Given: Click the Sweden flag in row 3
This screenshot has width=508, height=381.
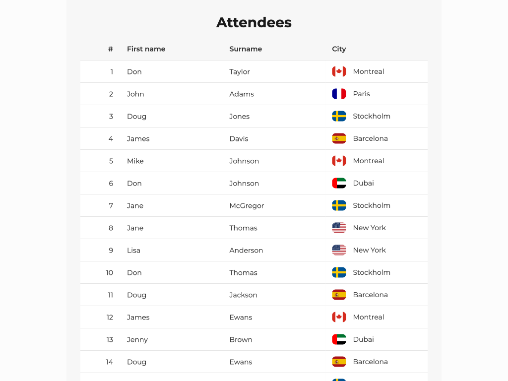Looking at the screenshot, I should tap(339, 116).
